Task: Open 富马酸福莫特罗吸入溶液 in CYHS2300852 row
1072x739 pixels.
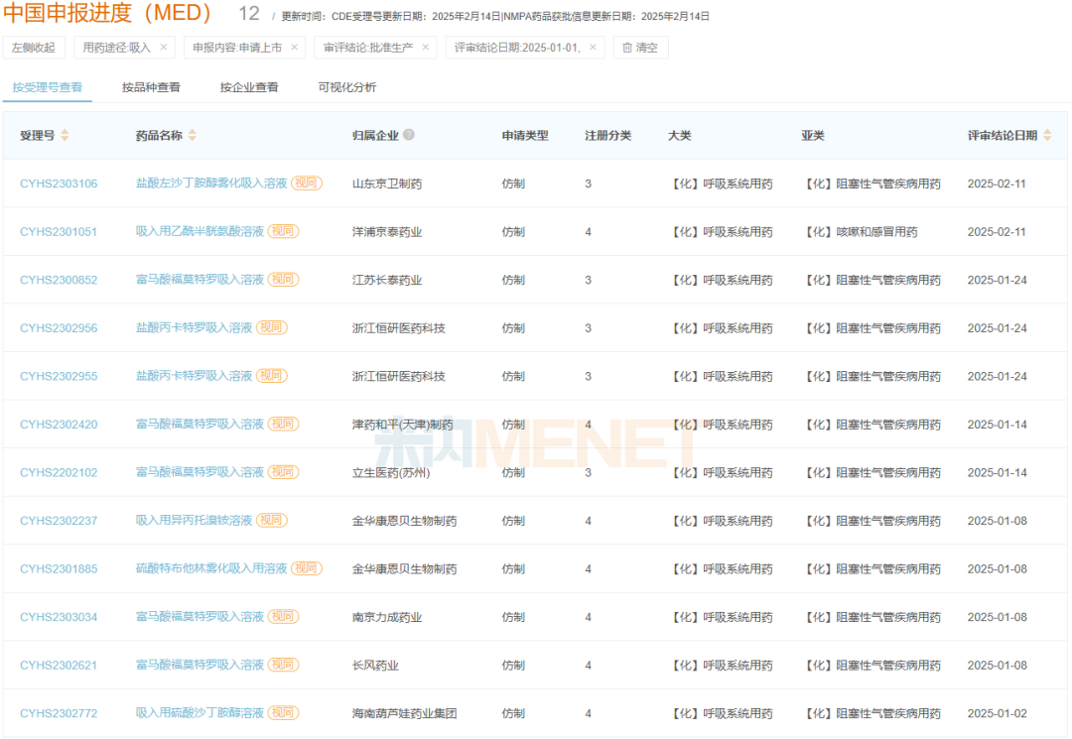Action: pyautogui.click(x=200, y=280)
